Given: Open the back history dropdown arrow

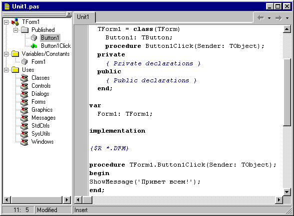Looking at the screenshot, I should click(269, 18).
